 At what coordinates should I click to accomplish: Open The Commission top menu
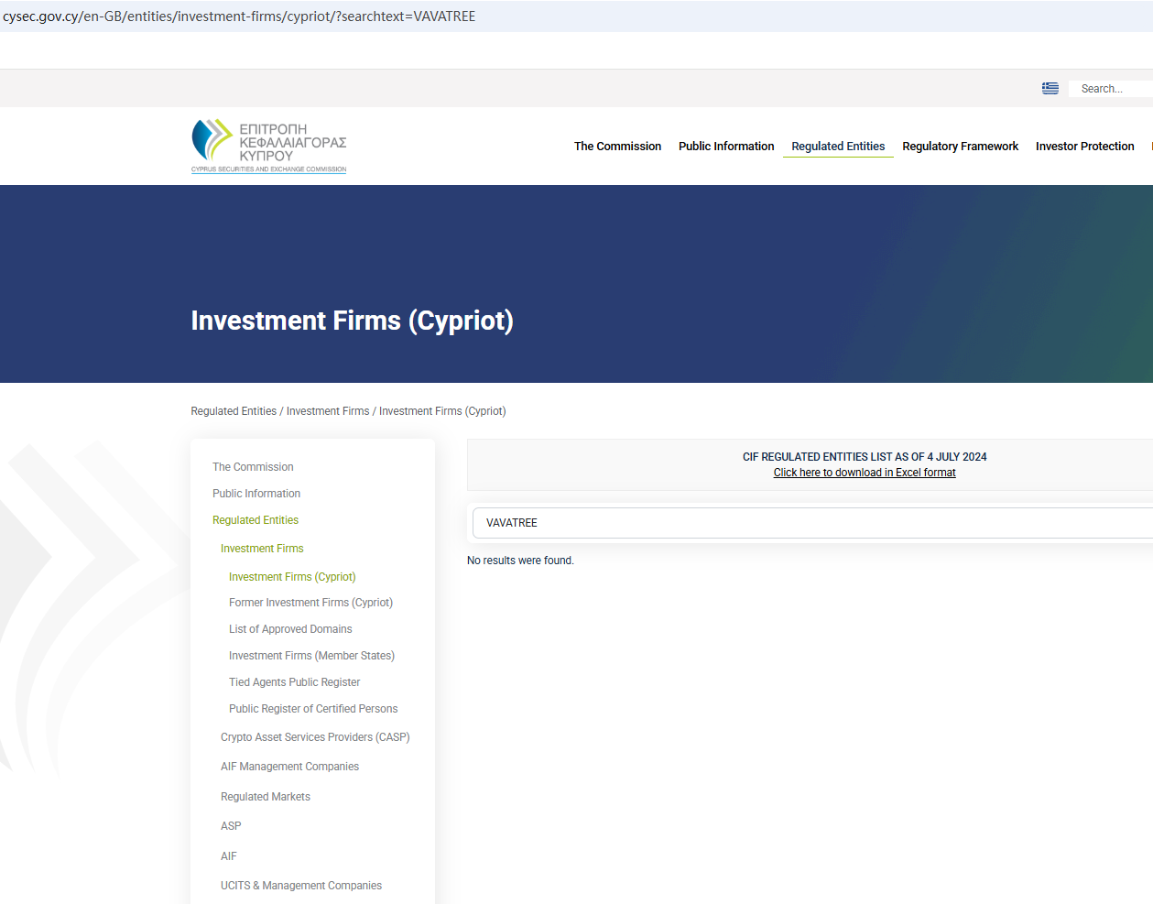(617, 147)
